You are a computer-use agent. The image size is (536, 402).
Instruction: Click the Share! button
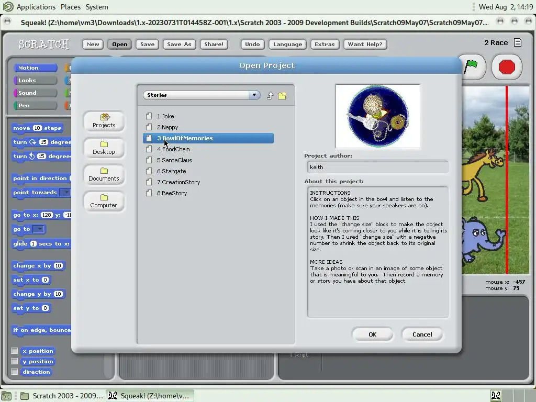click(214, 44)
